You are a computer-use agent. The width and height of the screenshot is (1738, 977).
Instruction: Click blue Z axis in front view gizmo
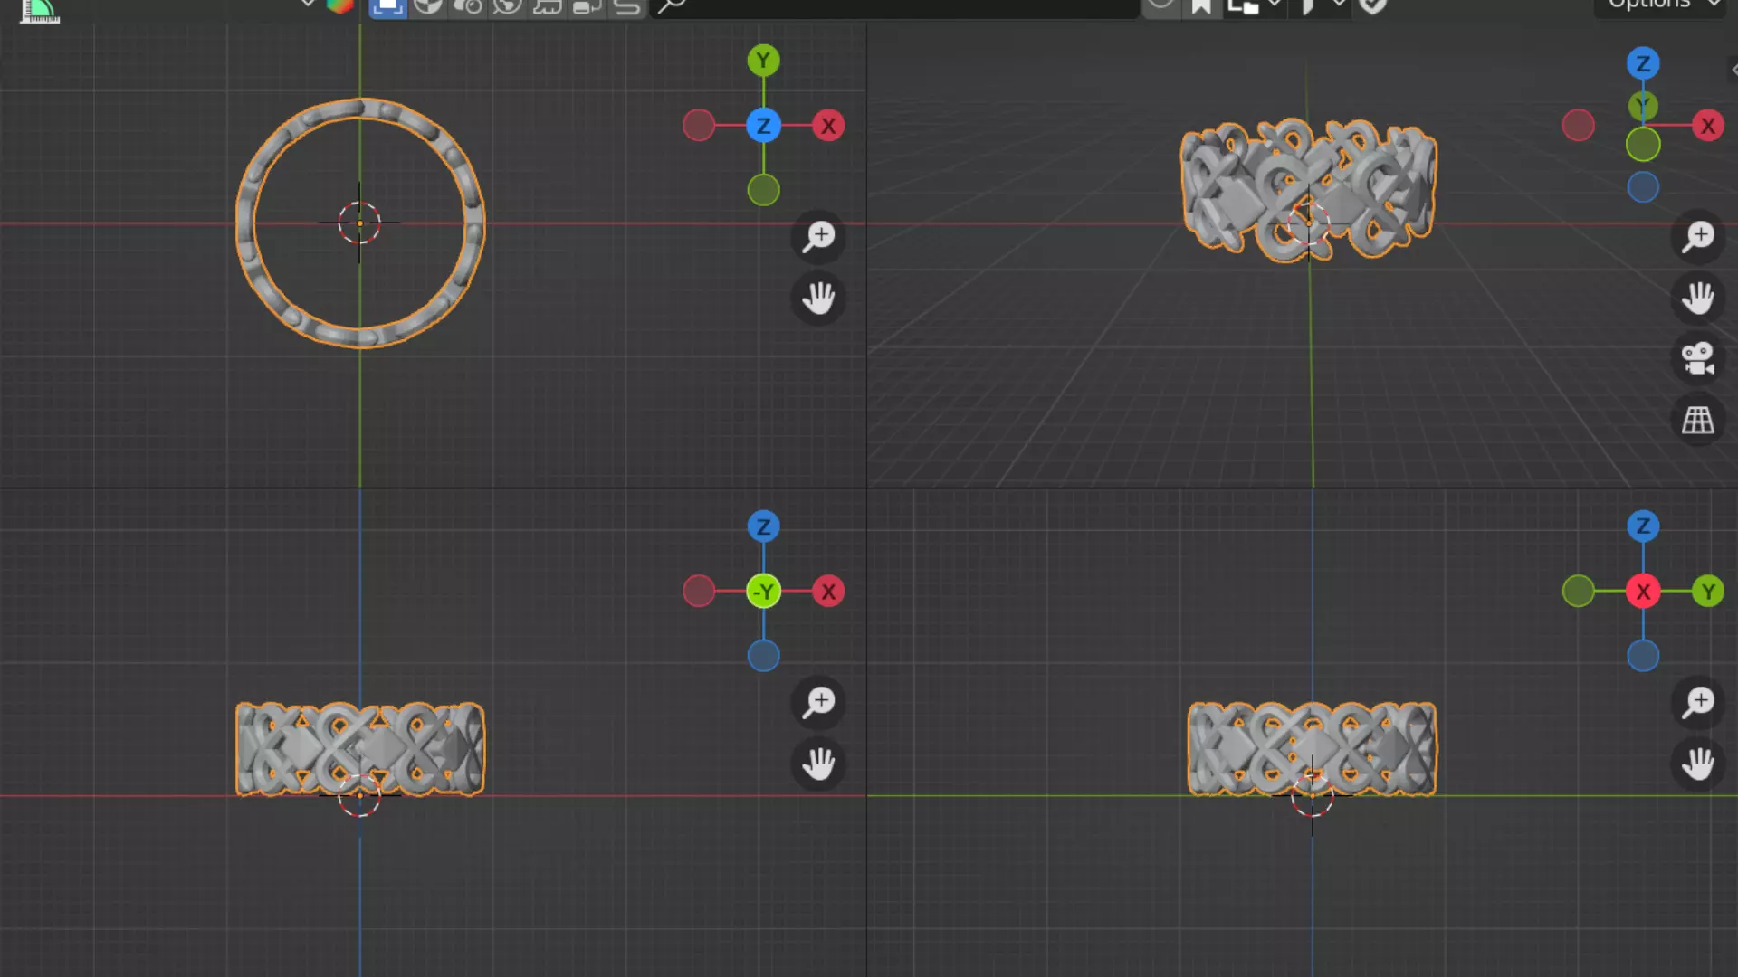[763, 526]
